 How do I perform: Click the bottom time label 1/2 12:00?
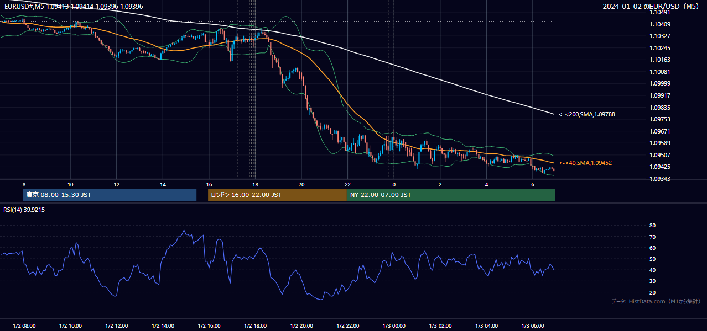pos(116,326)
